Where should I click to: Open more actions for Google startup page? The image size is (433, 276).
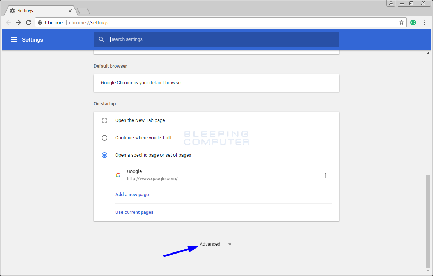326,175
